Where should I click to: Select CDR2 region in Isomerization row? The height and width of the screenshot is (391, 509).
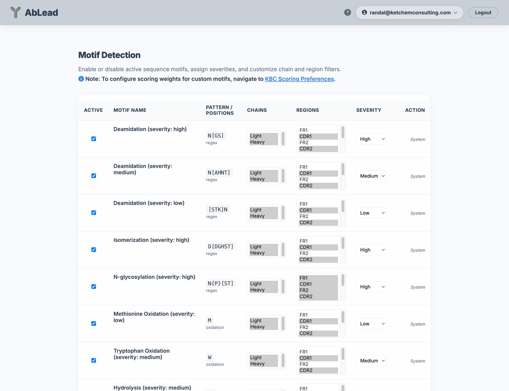(x=318, y=260)
